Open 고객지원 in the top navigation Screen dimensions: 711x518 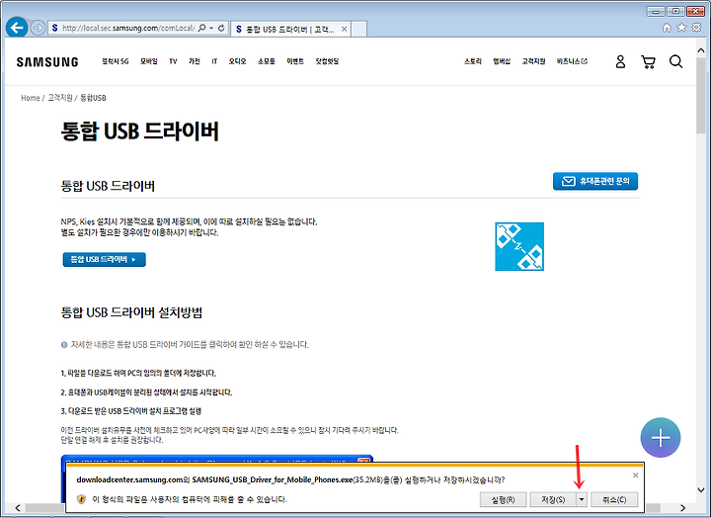[533, 61]
